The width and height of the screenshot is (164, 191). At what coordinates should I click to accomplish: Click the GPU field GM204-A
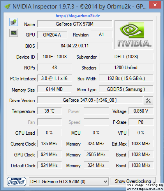point(52,35)
